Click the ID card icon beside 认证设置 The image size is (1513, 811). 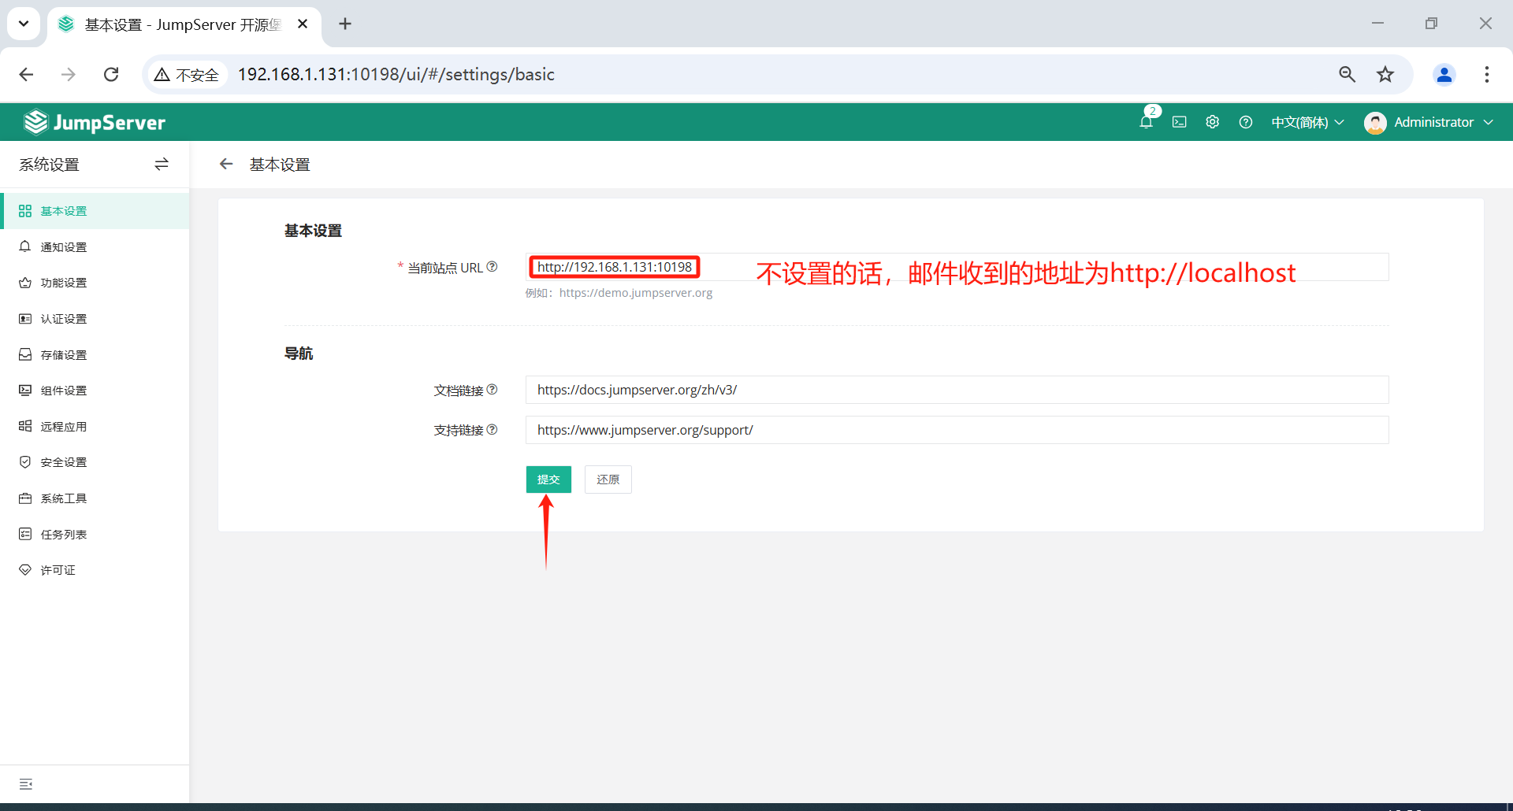(25, 319)
